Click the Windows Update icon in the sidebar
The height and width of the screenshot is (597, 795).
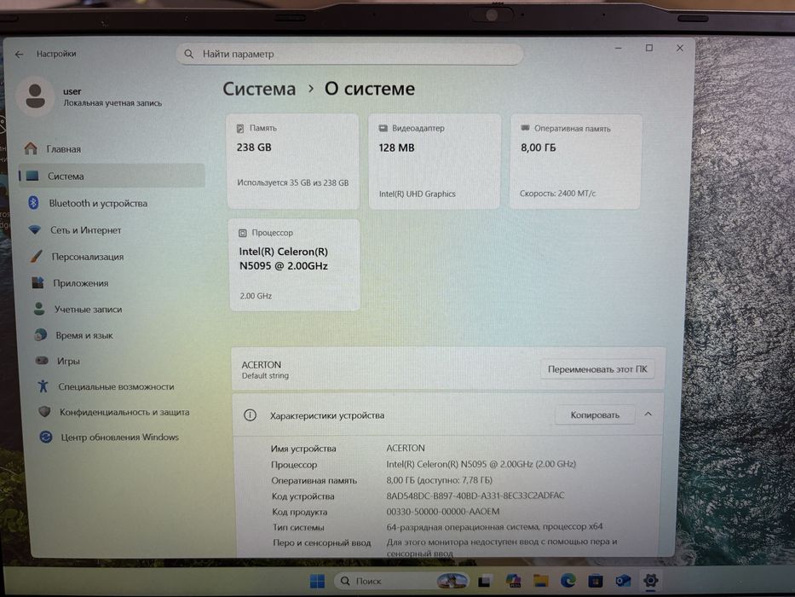click(46, 437)
